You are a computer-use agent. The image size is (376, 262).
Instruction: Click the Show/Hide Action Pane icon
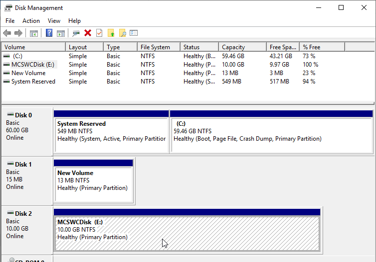tap(60, 33)
